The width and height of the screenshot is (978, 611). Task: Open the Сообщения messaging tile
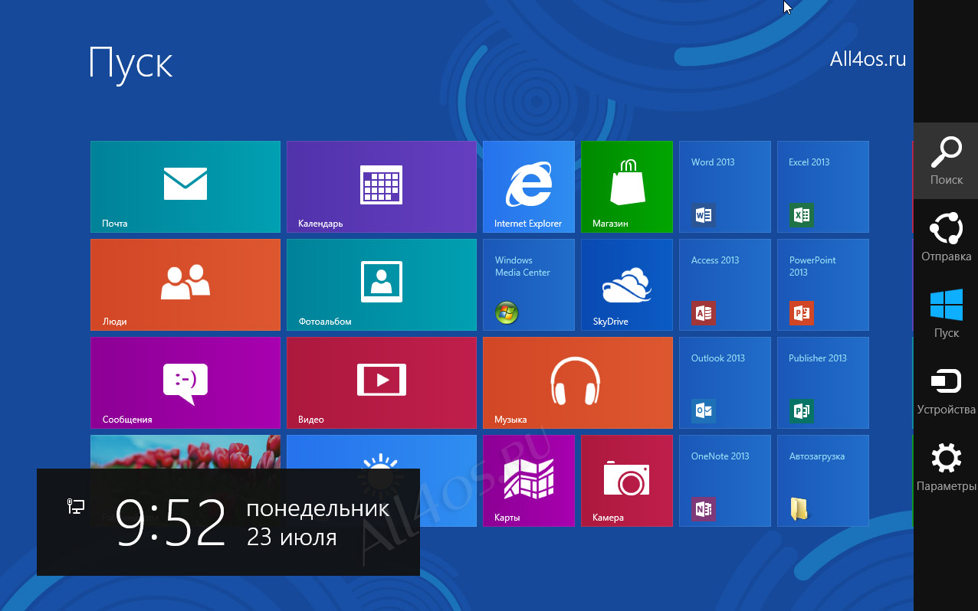coord(185,383)
